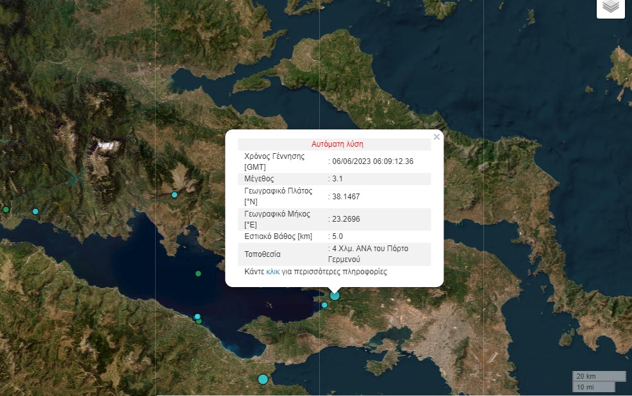Click the 'Αυτόματη λύση' popup header
The image size is (632, 396).
[x=337, y=144]
